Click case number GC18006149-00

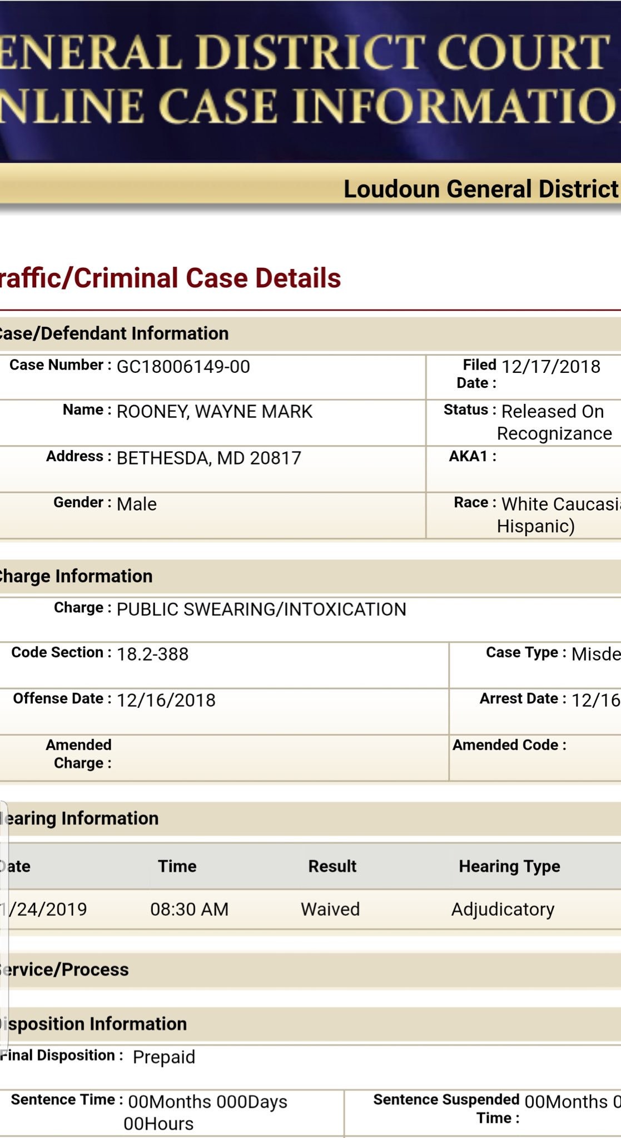point(183,367)
